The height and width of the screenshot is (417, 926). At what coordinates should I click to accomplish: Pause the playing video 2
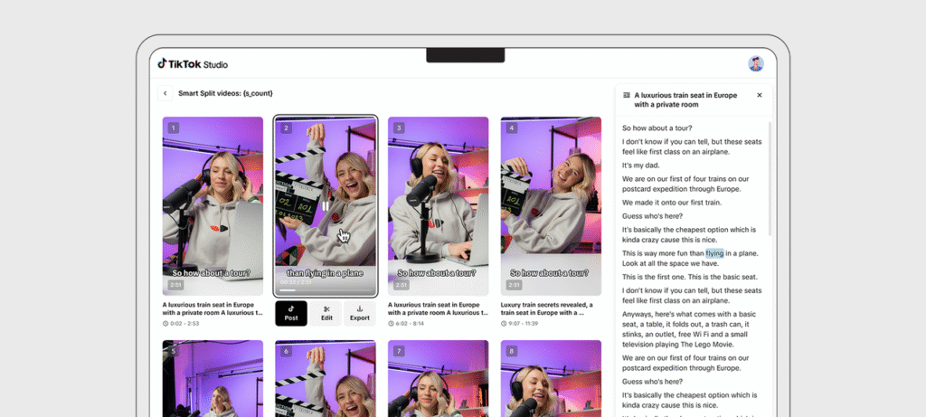(x=326, y=206)
